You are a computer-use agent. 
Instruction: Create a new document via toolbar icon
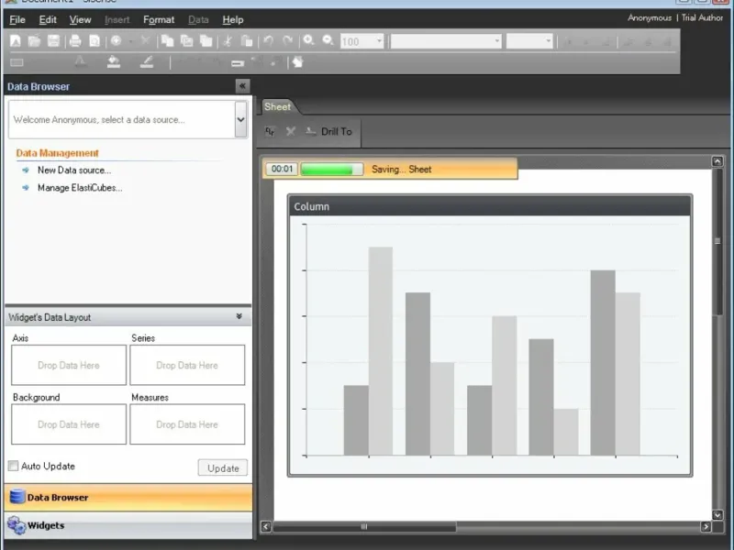[16, 41]
